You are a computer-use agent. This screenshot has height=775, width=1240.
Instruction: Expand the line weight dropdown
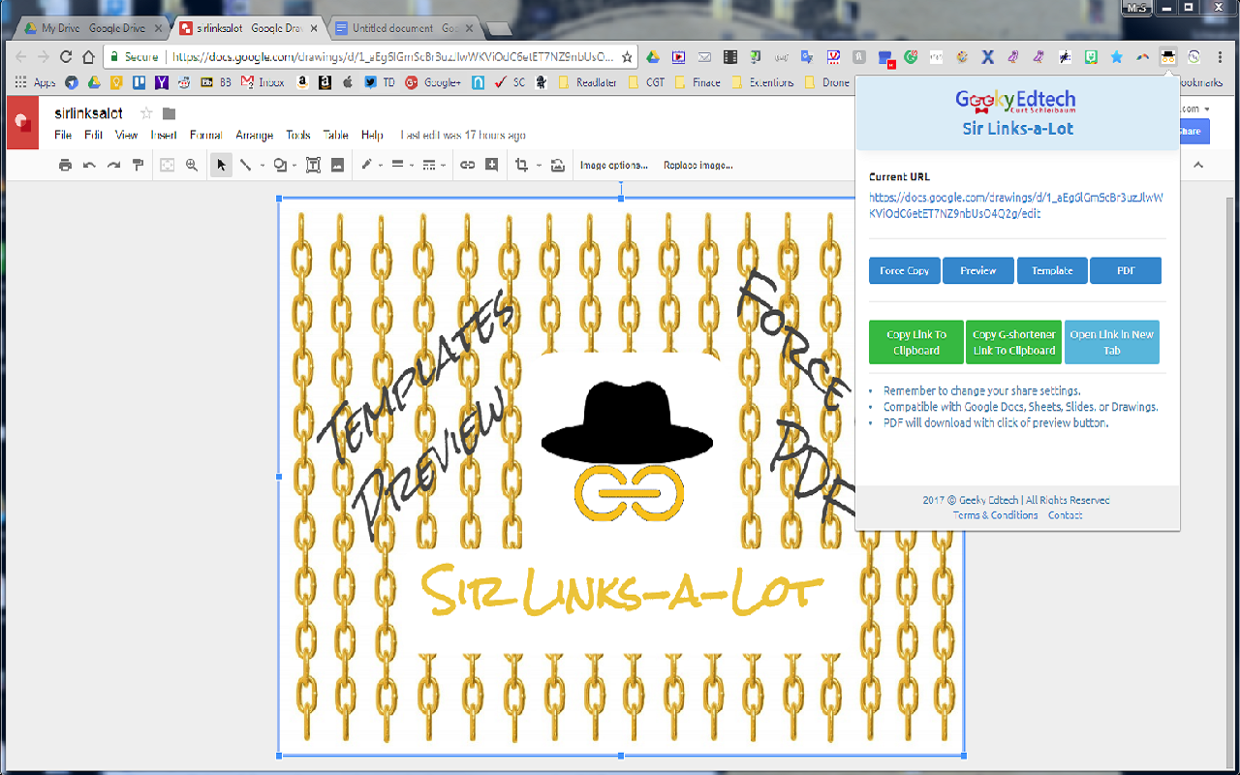point(410,165)
